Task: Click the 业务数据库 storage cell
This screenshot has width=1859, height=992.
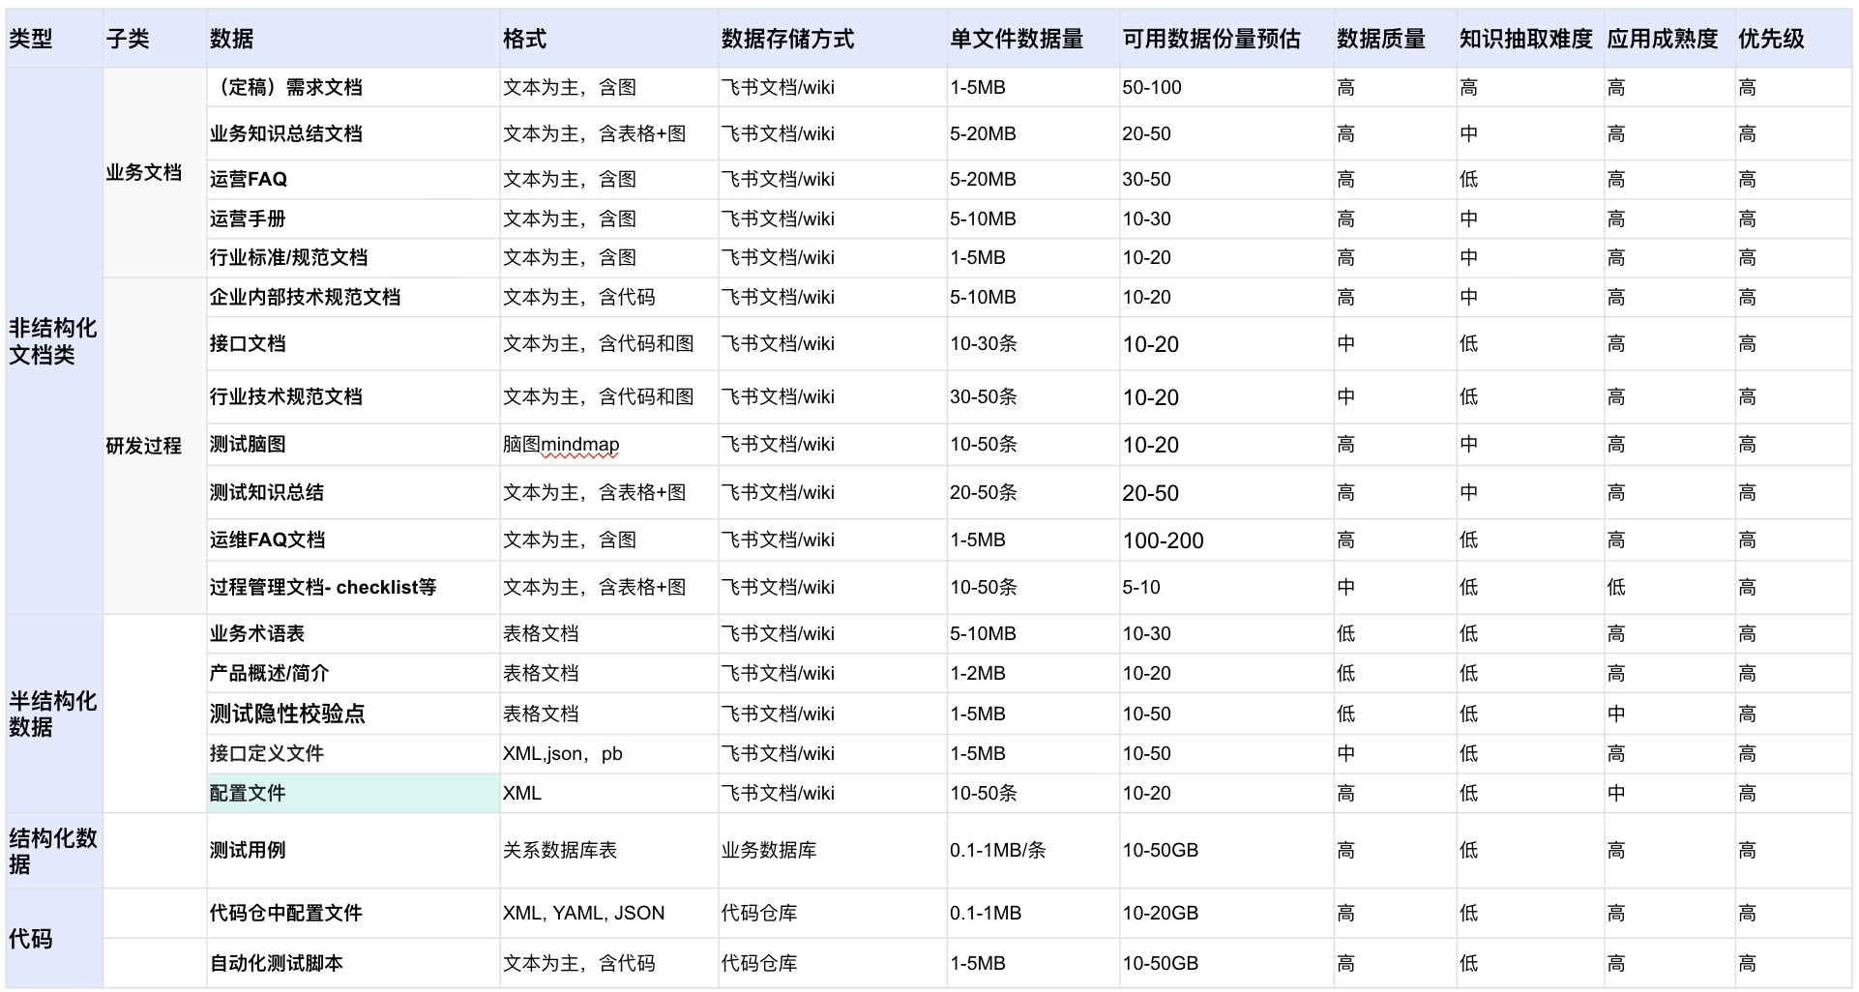Action: [x=769, y=851]
